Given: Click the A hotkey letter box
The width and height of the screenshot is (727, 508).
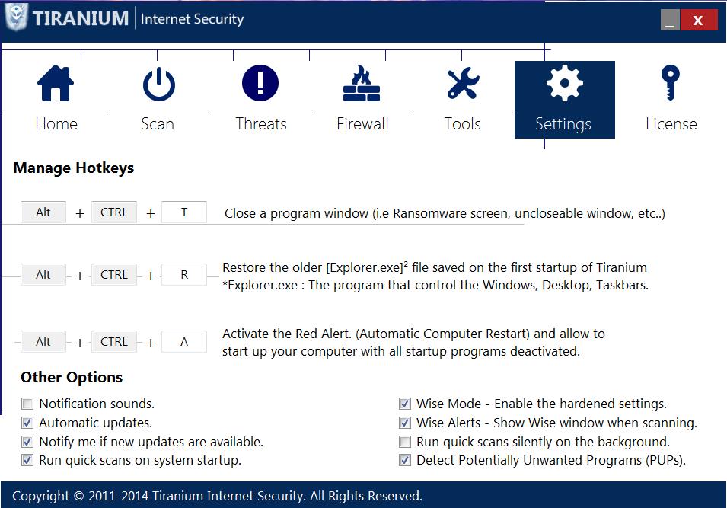Looking at the screenshot, I should (x=184, y=342).
